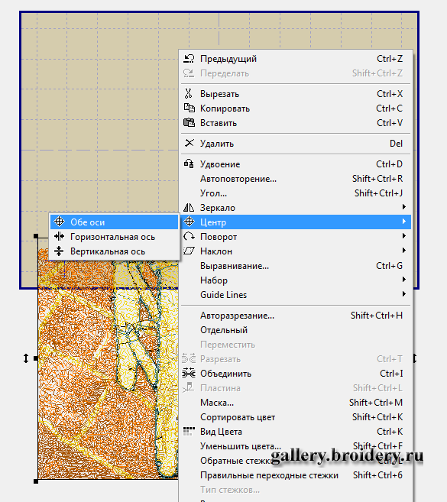Screen dimensions: 447x502
Task: Expand the Guide Lines submenu arrow
Action: click(x=404, y=294)
